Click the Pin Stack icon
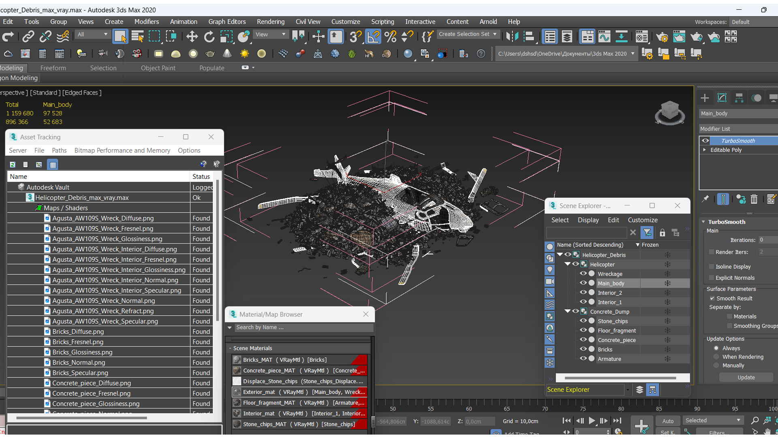Image resolution: width=778 pixels, height=437 pixels. point(705,199)
